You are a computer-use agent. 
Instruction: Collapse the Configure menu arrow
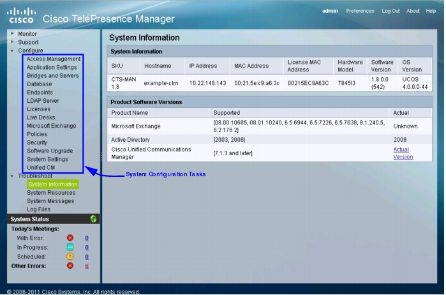point(12,50)
